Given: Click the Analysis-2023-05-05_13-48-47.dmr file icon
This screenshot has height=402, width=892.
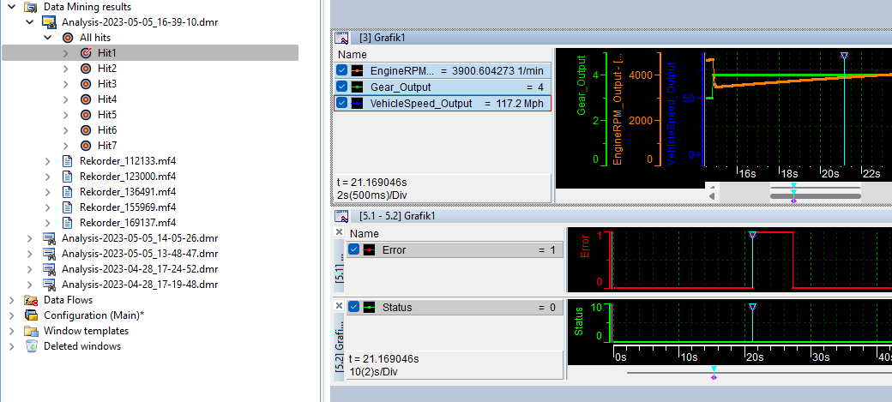Looking at the screenshot, I should pos(49,253).
